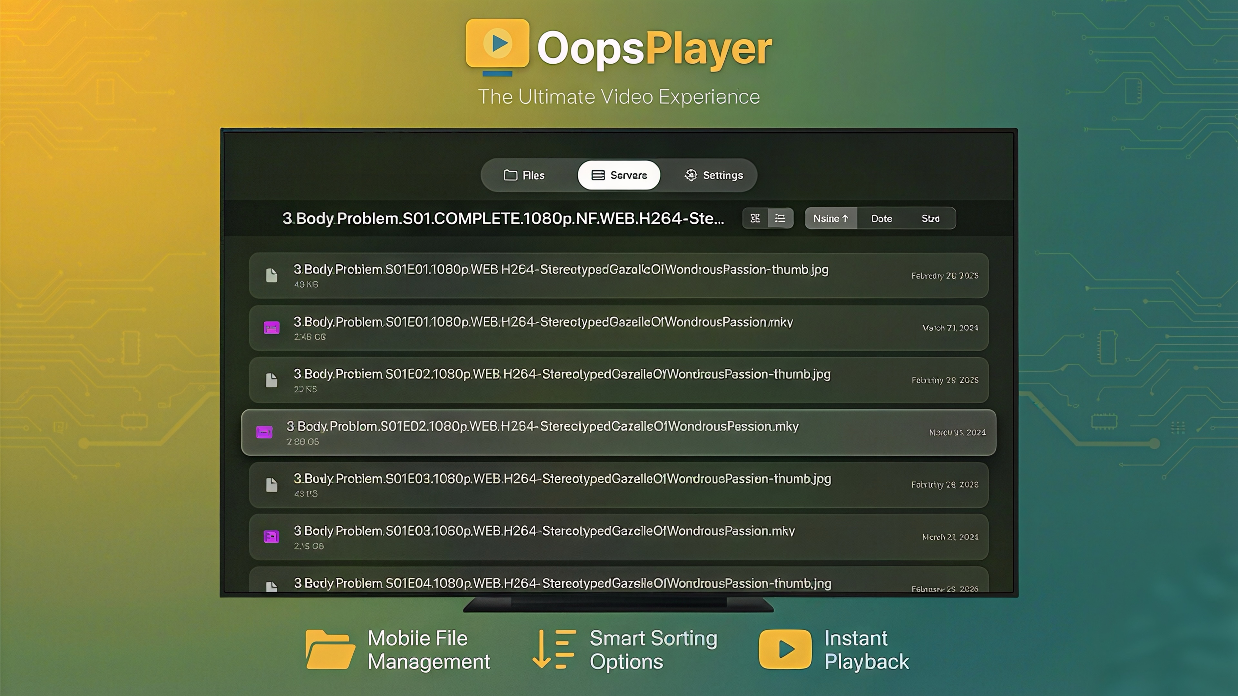Sort files by Date
This screenshot has height=696, width=1238.
coord(881,218)
